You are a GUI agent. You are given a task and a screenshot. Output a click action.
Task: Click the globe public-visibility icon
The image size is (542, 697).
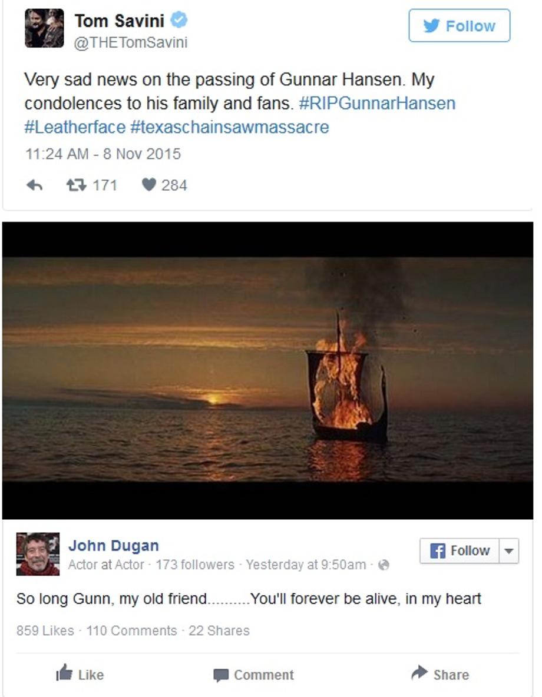click(383, 565)
